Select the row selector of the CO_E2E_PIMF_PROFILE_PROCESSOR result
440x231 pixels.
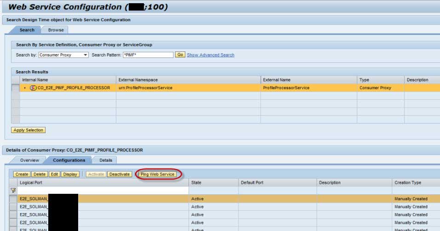tap(16, 88)
